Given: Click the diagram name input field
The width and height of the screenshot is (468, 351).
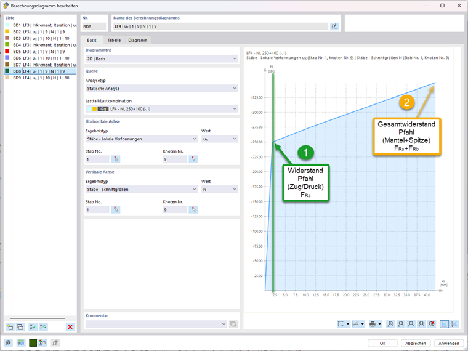Looking at the screenshot, I should tap(220, 26).
